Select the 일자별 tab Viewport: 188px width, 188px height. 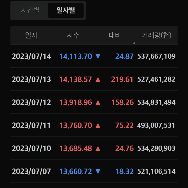[x=66, y=10]
